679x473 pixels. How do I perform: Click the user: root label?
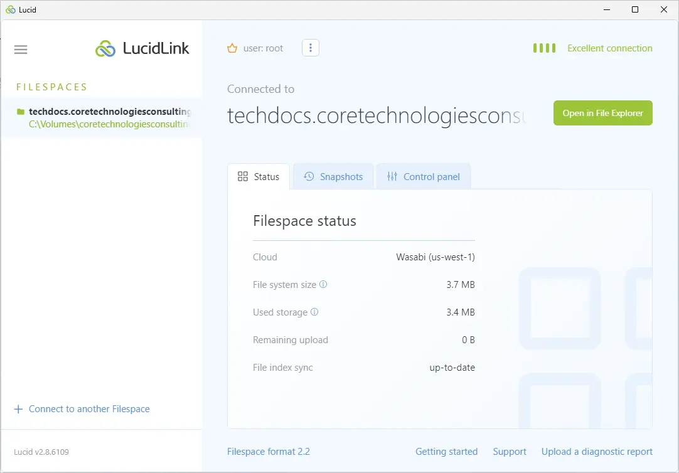click(x=264, y=48)
